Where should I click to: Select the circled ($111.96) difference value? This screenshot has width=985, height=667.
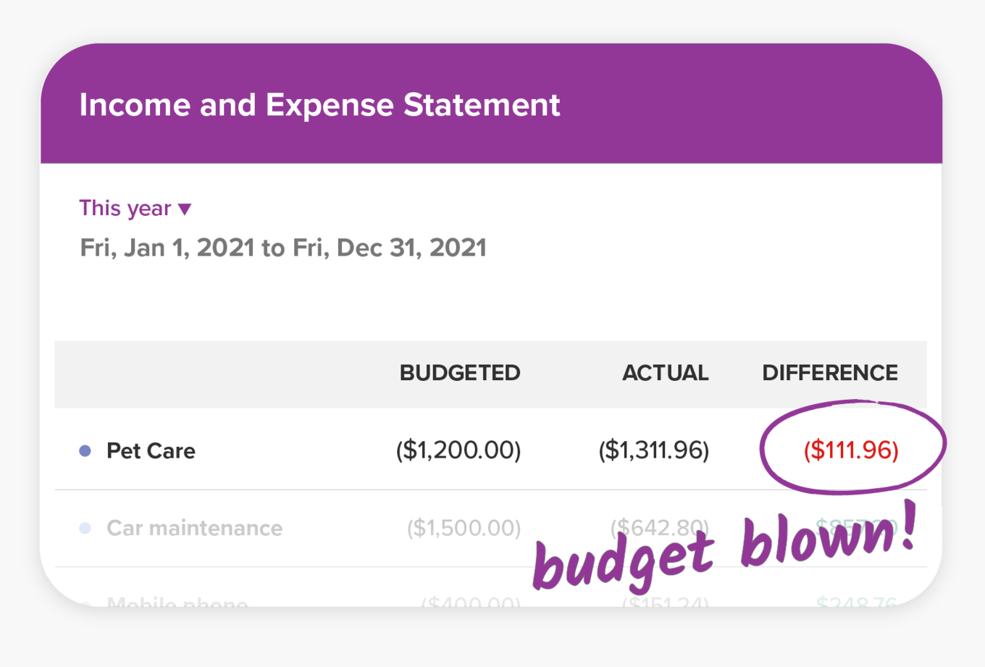click(x=851, y=449)
